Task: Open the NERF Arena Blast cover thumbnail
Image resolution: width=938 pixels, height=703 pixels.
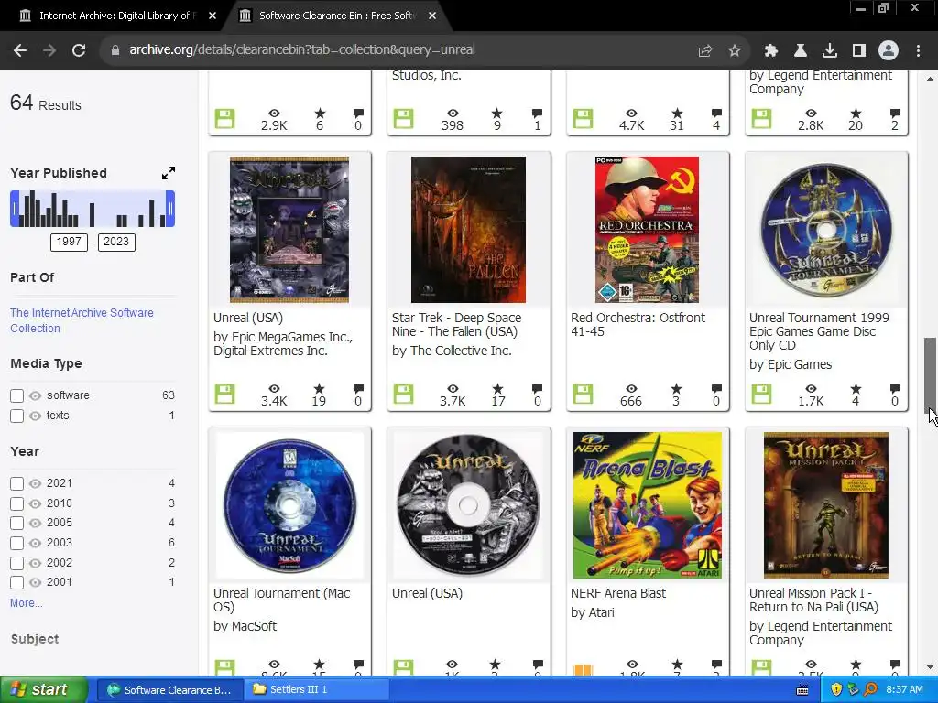Action: point(647,505)
